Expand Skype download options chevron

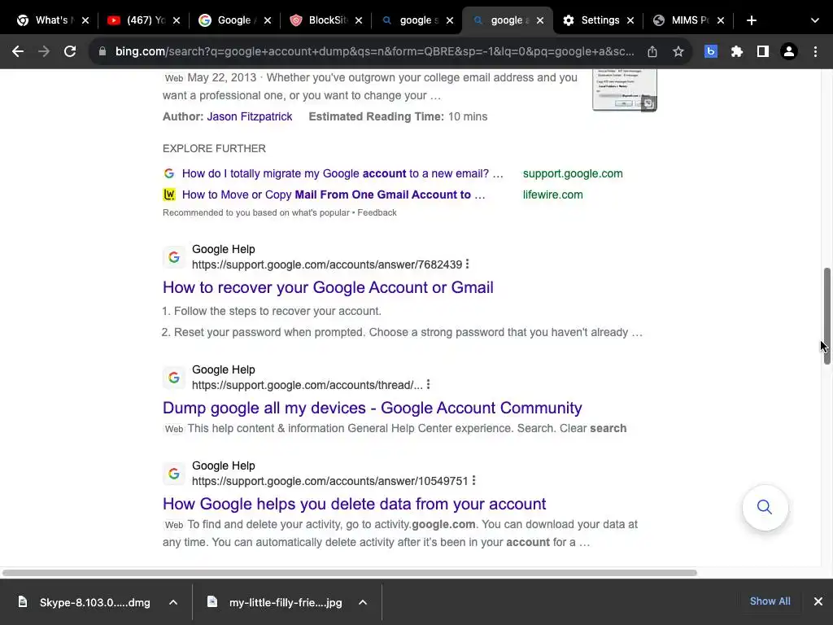click(x=173, y=602)
